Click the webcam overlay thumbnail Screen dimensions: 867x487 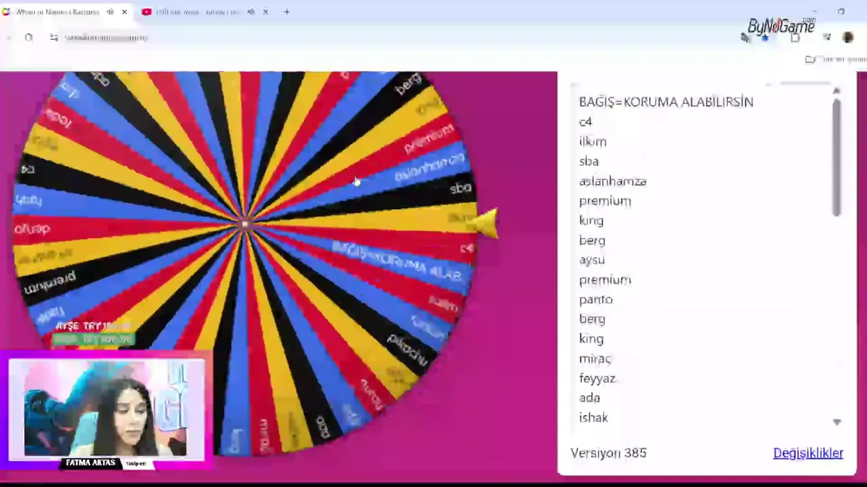pos(106,409)
